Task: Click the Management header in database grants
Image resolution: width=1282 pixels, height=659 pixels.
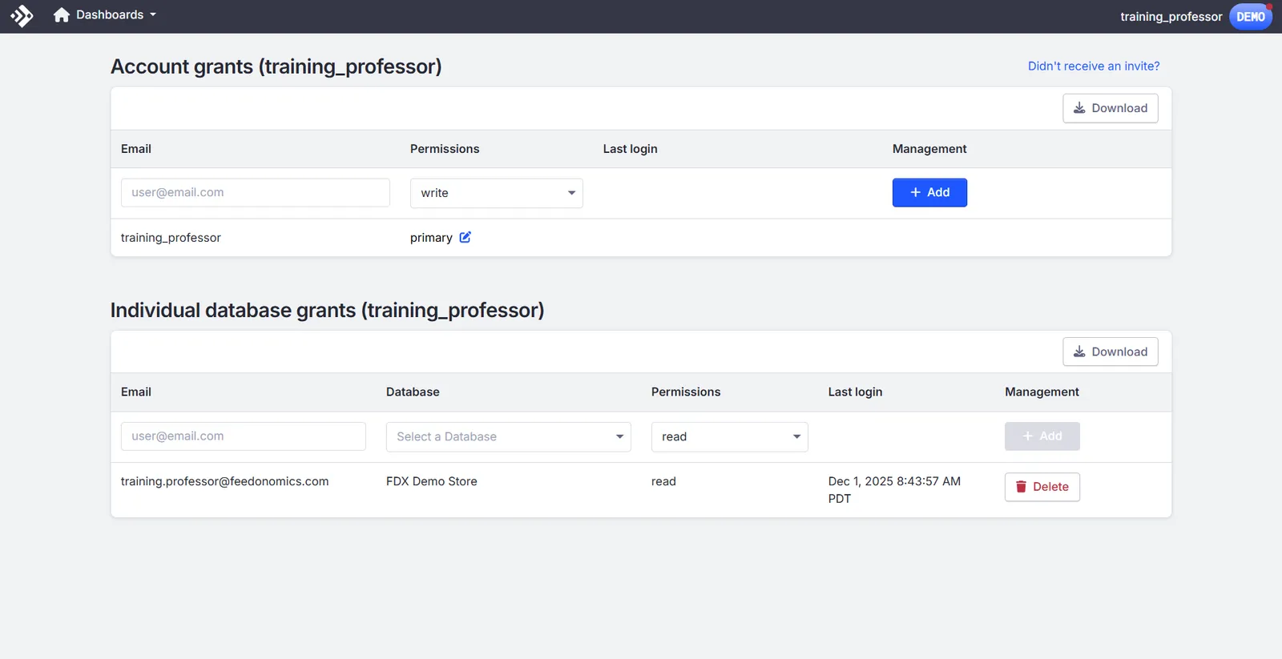Action: pyautogui.click(x=1042, y=392)
